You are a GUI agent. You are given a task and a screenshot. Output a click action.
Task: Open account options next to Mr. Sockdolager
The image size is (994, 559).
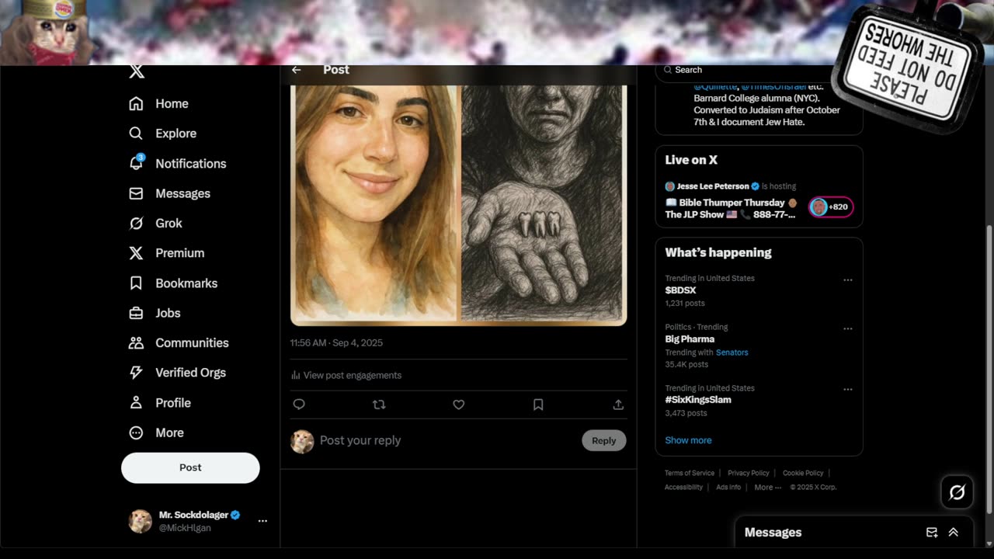(262, 521)
